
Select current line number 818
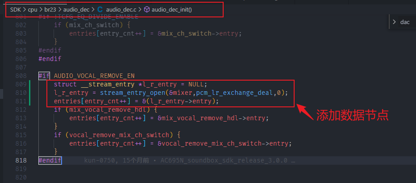[x=21, y=160]
